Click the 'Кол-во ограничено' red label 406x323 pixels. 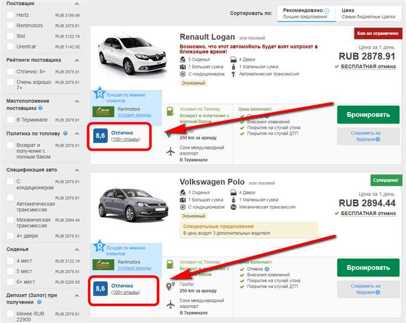tap(378, 33)
